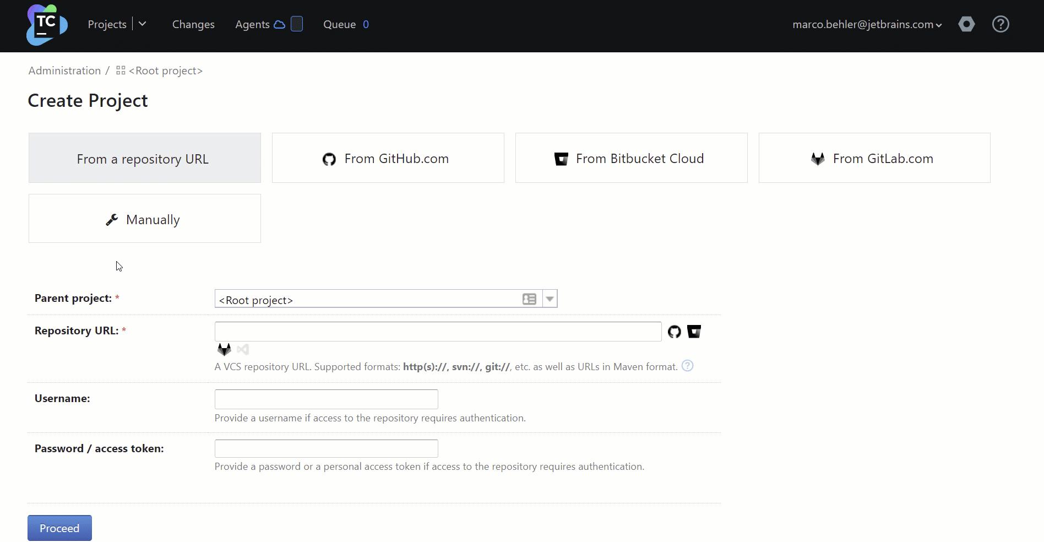Follow the Administration breadcrumb link
Screen dimensions: 1044x542
(x=64, y=71)
